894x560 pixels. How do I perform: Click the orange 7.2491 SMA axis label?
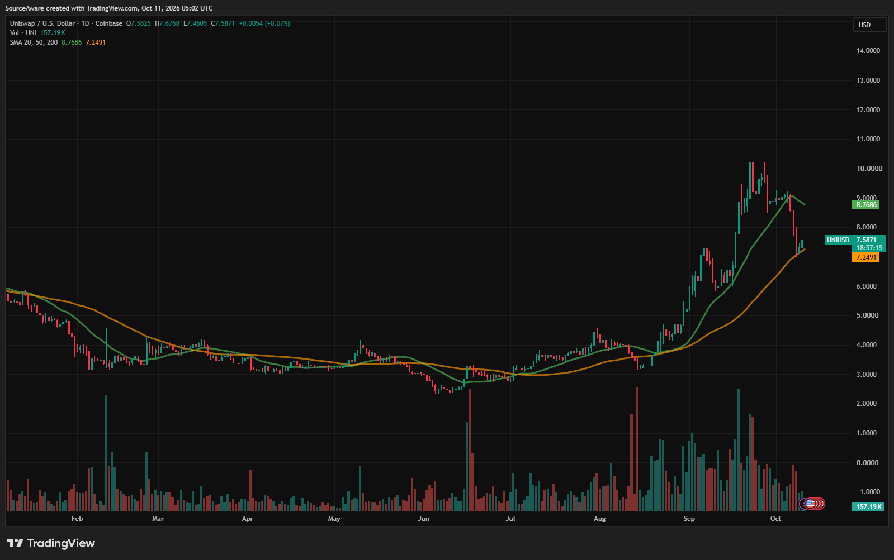(867, 257)
